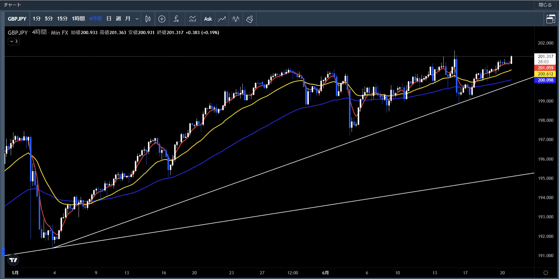Click the GBPJPY 4時間 chart legend title
This screenshot has height=279, width=559.
[x=38, y=32]
